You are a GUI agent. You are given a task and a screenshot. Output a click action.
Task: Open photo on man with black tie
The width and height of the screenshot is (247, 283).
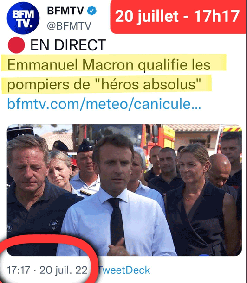(116, 197)
